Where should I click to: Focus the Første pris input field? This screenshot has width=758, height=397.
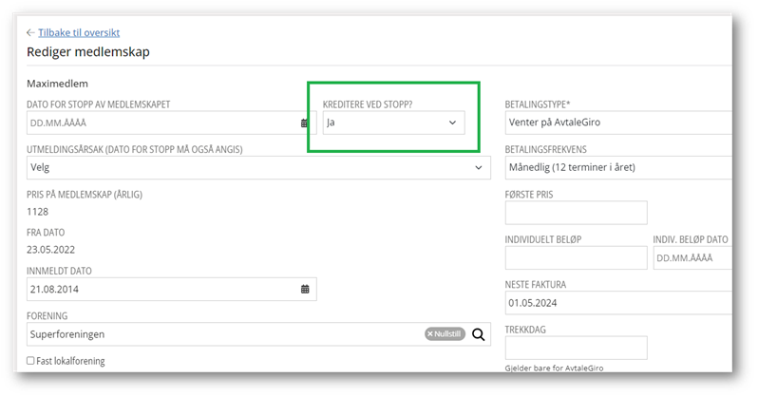click(x=576, y=213)
